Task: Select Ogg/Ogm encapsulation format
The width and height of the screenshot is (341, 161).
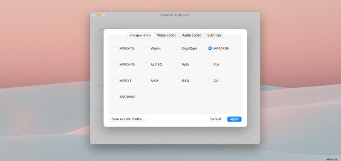Action: tap(179, 48)
